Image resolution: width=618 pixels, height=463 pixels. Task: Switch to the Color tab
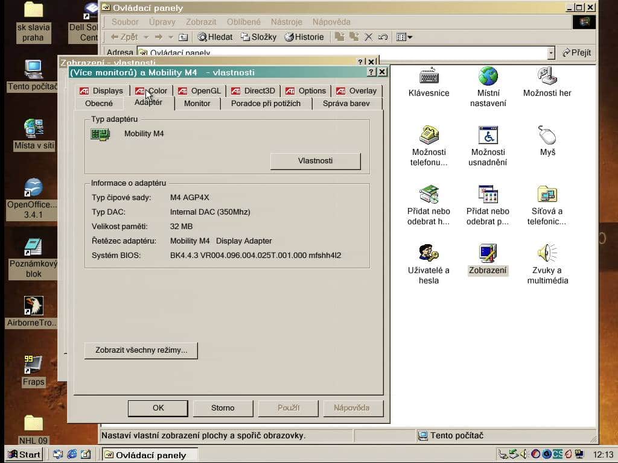[151, 91]
